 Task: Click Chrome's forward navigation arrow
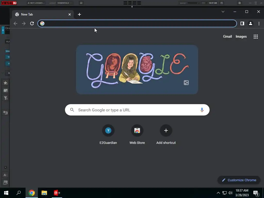[x=24, y=23]
